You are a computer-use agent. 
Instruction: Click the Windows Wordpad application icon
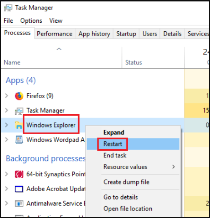coord(19,140)
